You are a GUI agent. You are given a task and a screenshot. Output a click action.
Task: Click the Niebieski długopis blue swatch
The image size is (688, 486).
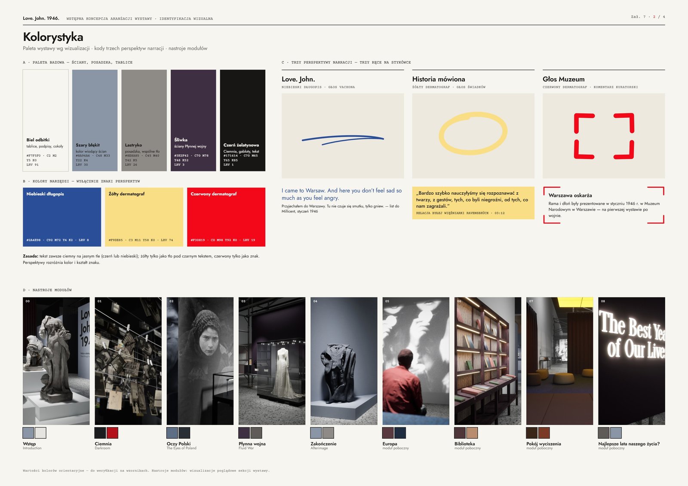click(62, 217)
